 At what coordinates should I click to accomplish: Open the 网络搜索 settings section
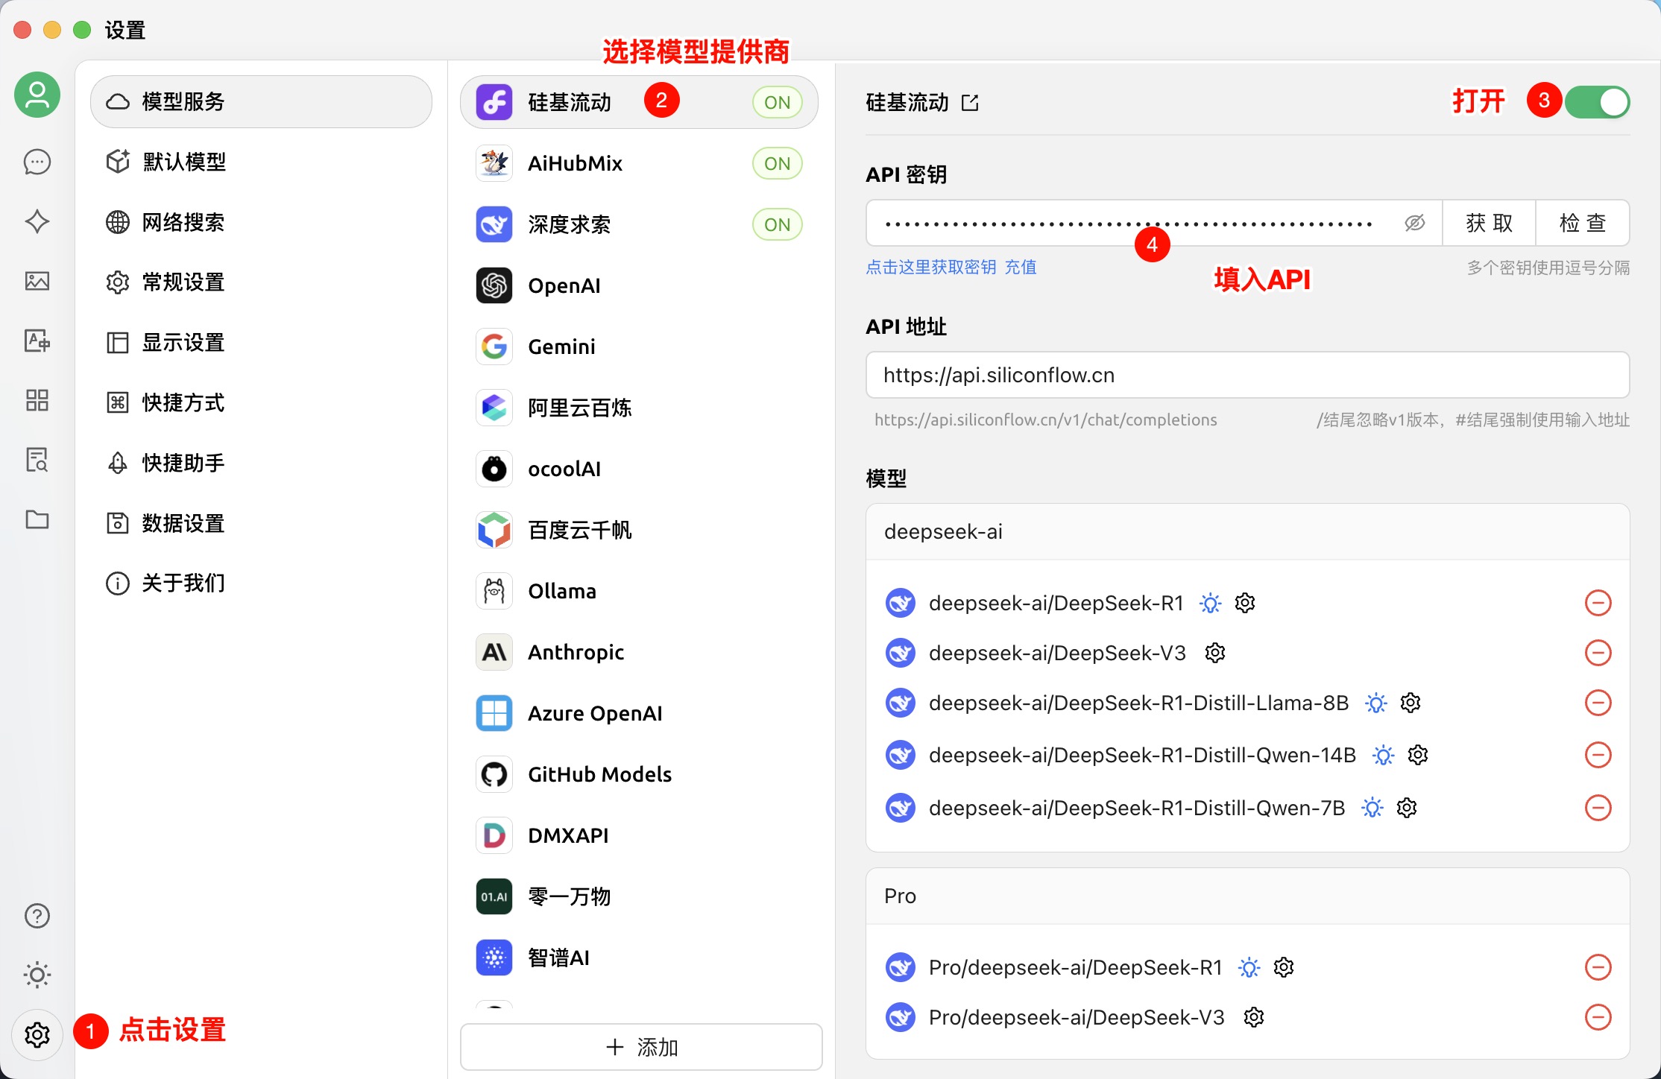click(184, 222)
